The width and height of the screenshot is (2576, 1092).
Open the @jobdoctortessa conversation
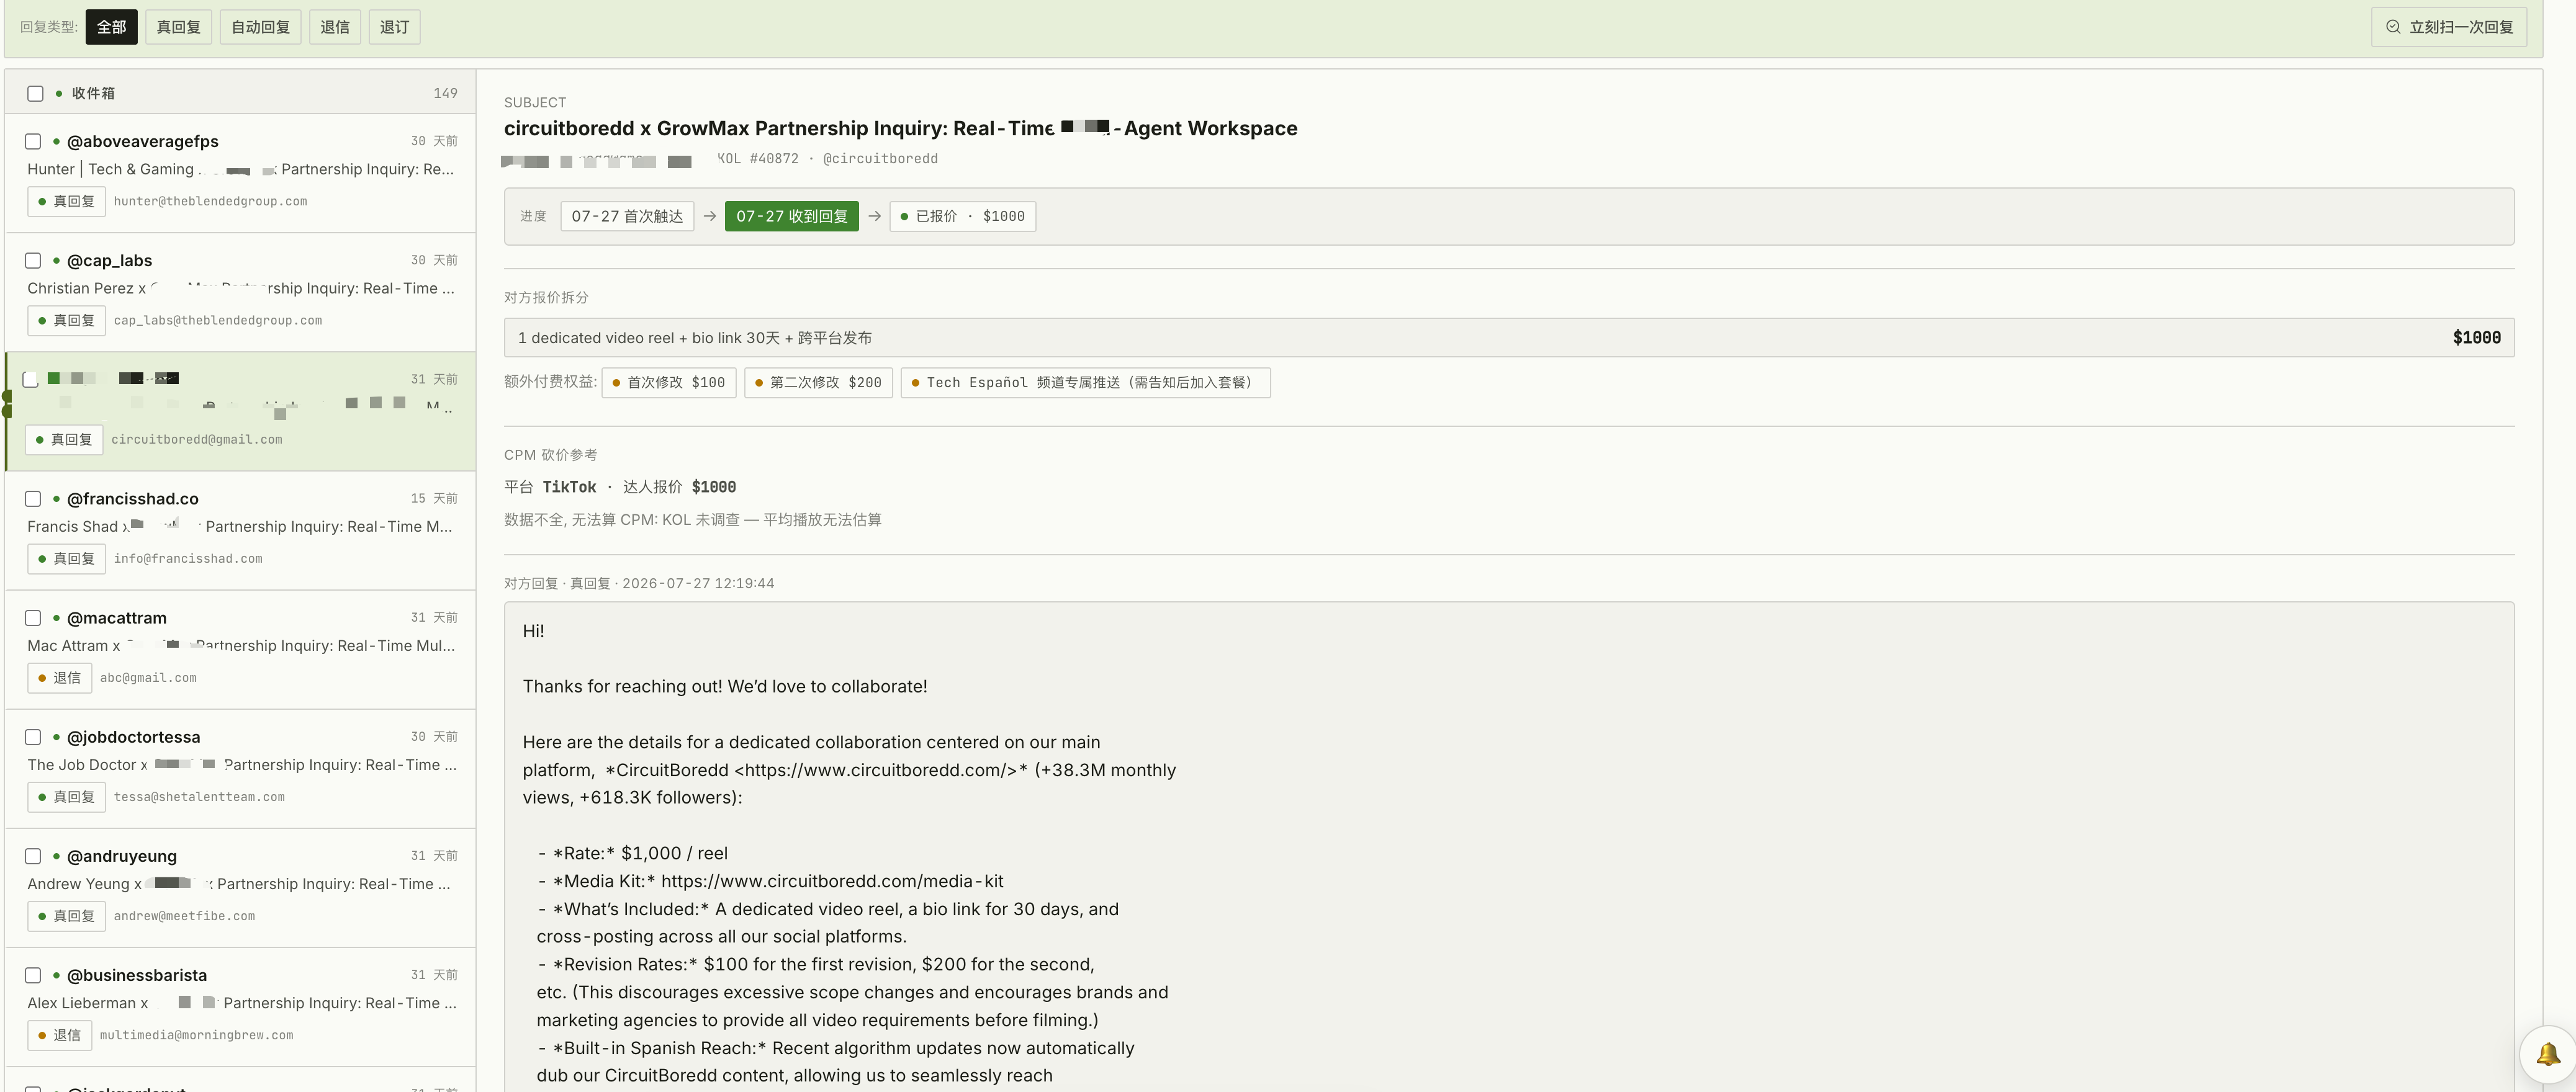[x=240, y=768]
